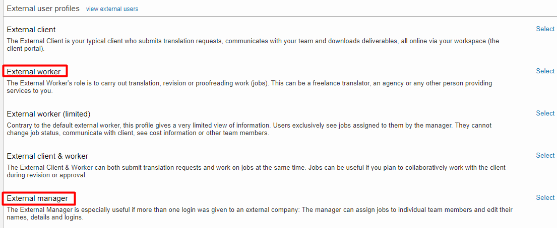Click the 'client portal).' text line
This screenshot has height=228, width=557.
pyautogui.click(x=26, y=49)
